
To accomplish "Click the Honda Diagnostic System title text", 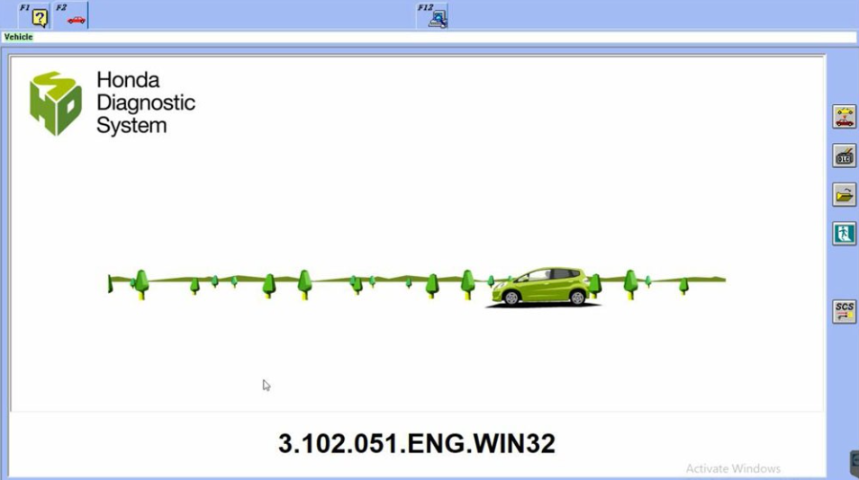I will pyautogui.click(x=146, y=102).
